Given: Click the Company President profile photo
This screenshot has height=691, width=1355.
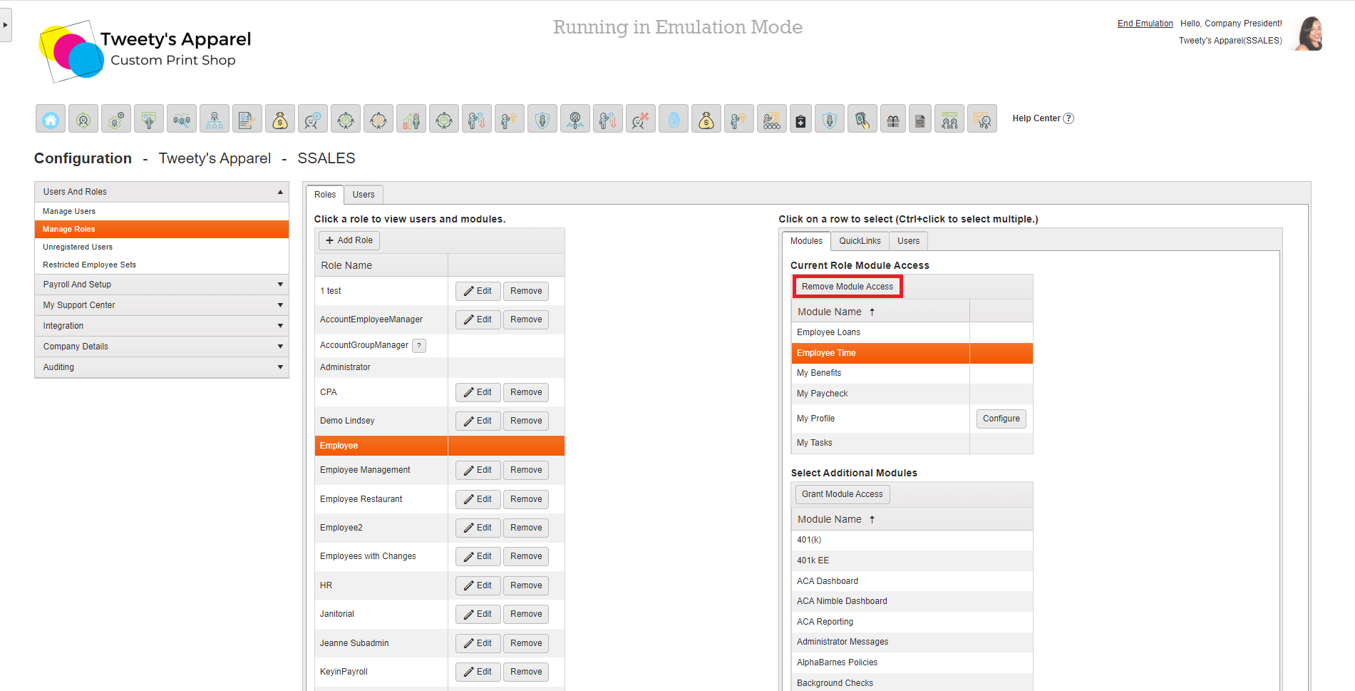Looking at the screenshot, I should (1309, 33).
